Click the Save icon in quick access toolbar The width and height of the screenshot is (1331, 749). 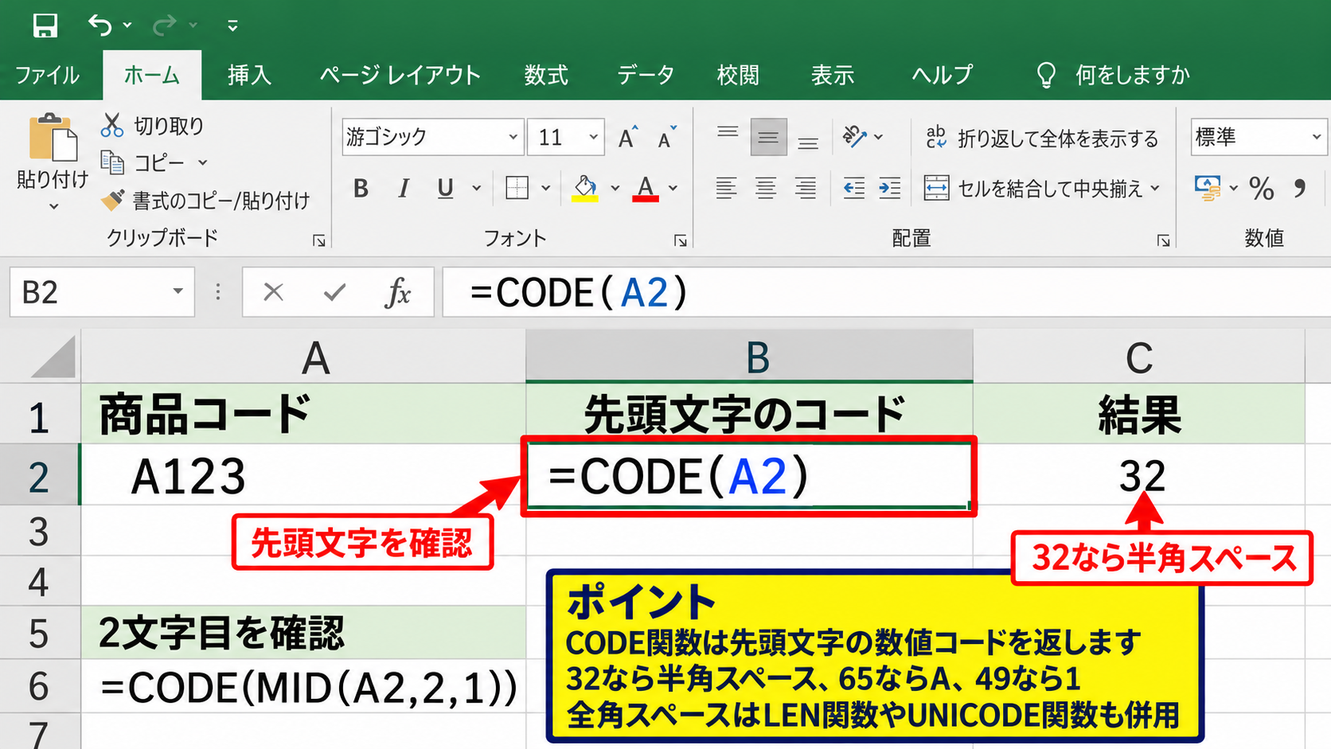[45, 25]
